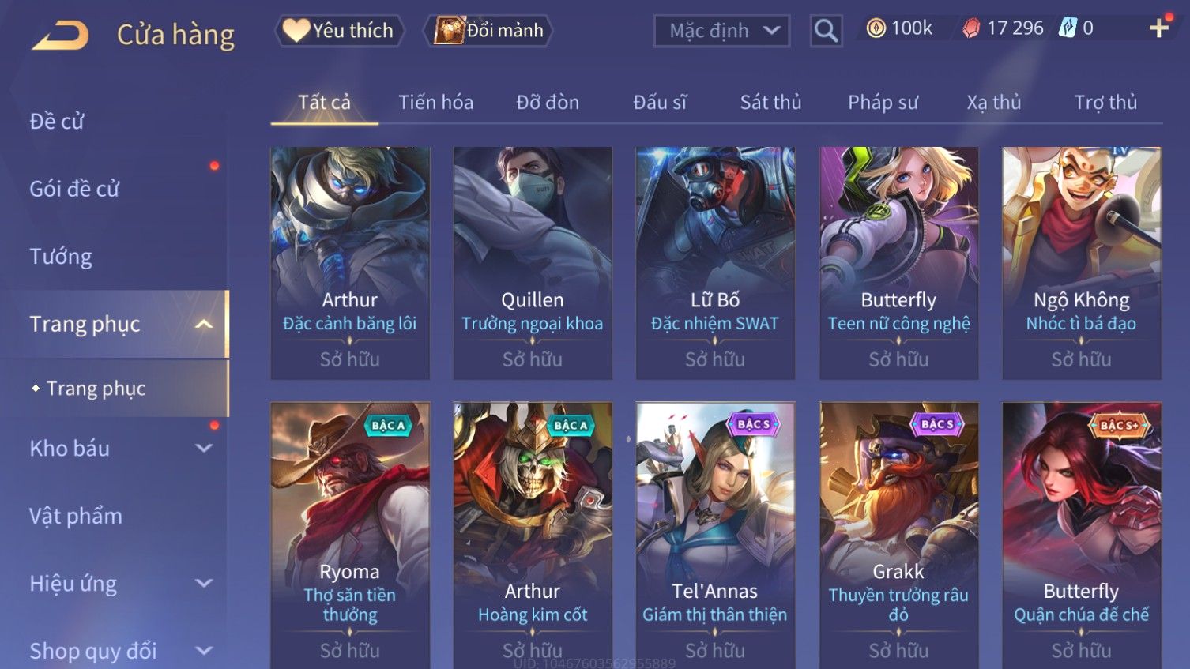Open Yêu thích heart favorites

coord(339,31)
